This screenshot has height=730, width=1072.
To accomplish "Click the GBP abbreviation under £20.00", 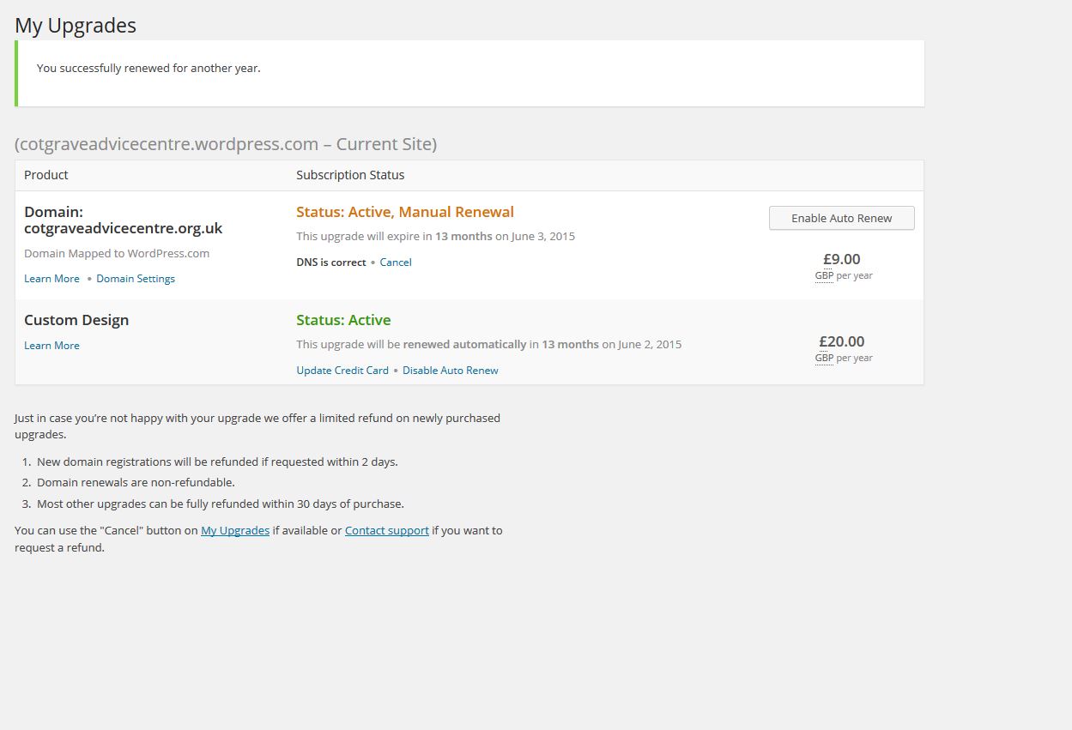I will tap(824, 359).
